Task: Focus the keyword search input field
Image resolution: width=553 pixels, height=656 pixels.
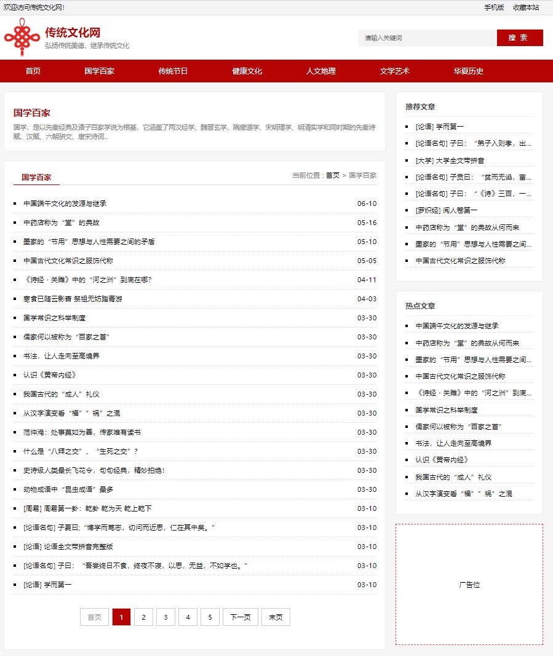Action: [x=427, y=38]
